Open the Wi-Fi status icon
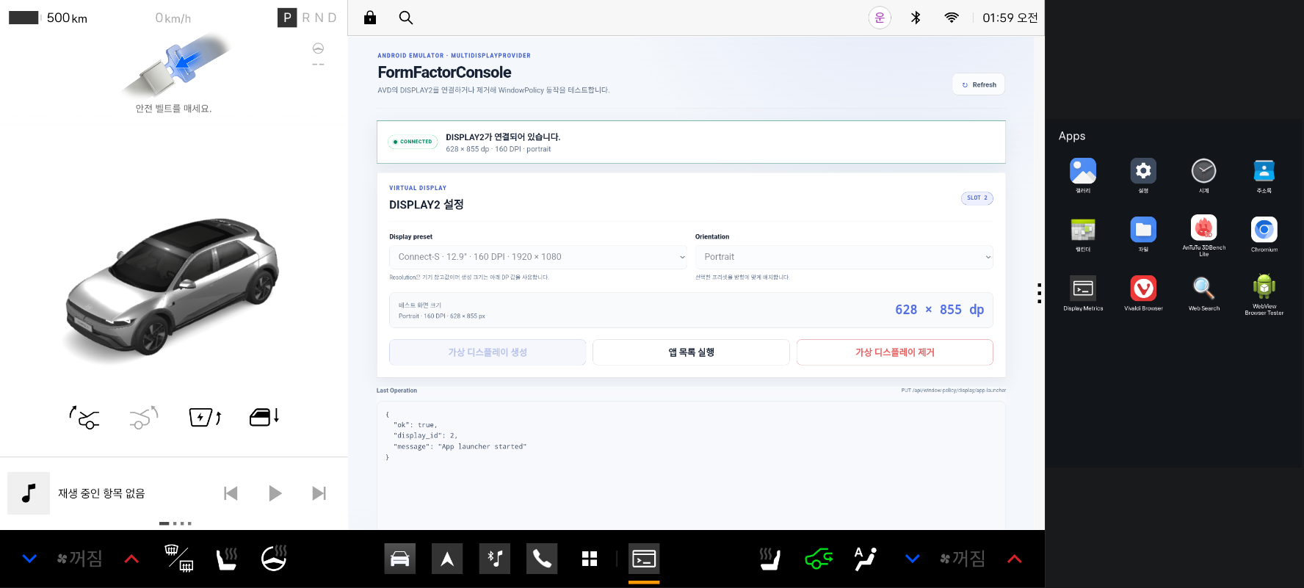 pos(952,18)
